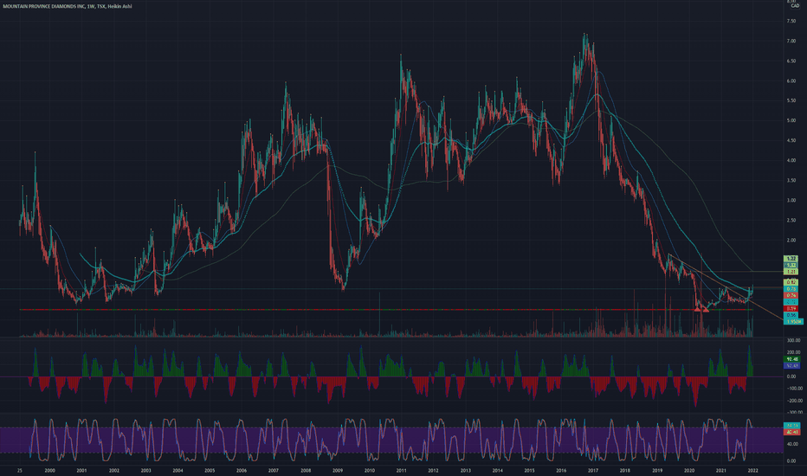This screenshot has width=807, height=476.
Task: Select the 40.00 oscillator scale label
Action: coord(792,444)
